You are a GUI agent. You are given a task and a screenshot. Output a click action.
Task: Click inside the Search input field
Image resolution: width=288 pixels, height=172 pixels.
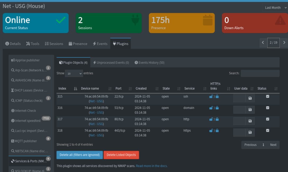(260, 73)
